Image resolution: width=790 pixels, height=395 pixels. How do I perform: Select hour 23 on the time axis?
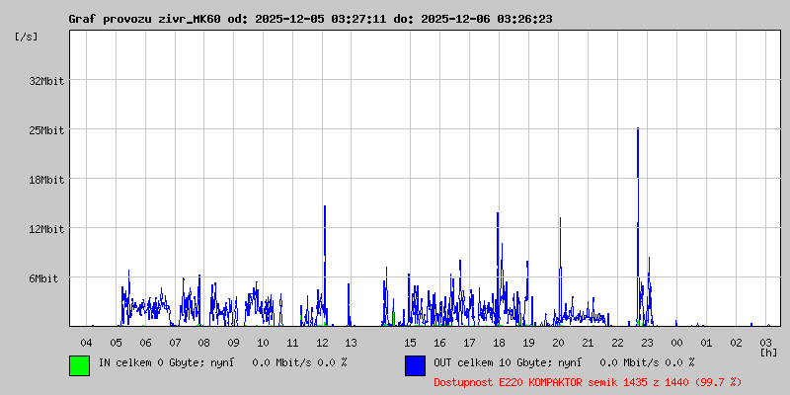click(647, 342)
